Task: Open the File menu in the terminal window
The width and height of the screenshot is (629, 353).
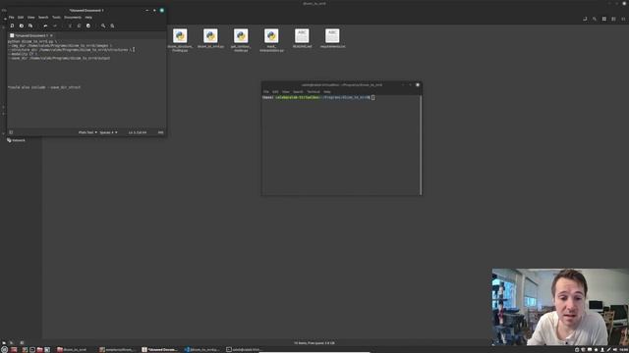Action: click(266, 91)
